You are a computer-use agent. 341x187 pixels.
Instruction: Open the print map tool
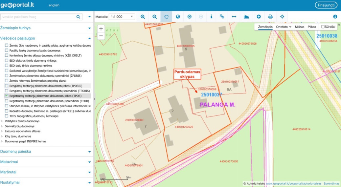270,17
